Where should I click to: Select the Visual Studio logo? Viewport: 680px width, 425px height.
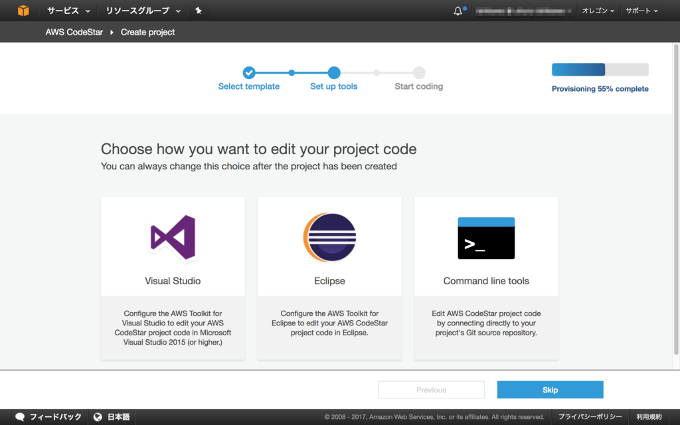tap(173, 238)
